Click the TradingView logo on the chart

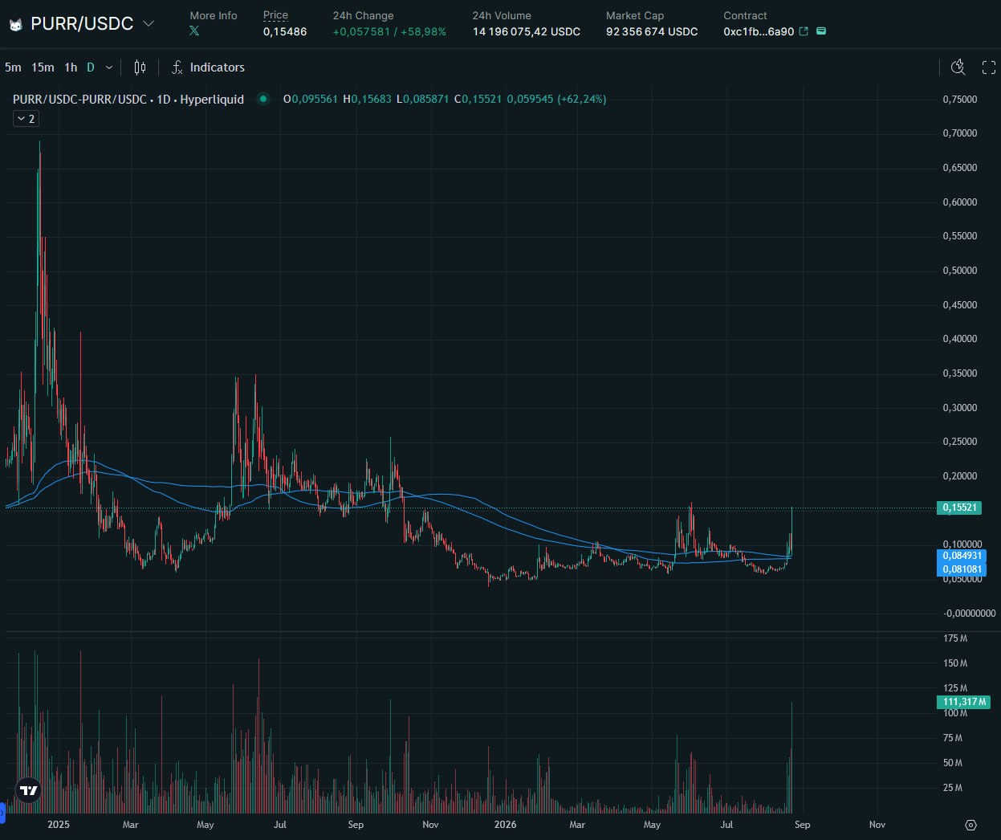point(29,790)
